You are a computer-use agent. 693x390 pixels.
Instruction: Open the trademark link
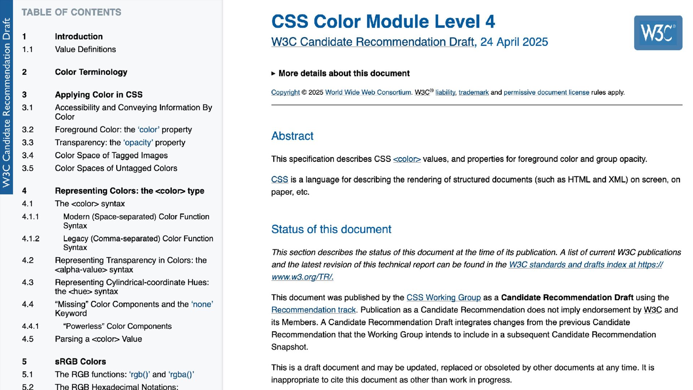coord(474,92)
